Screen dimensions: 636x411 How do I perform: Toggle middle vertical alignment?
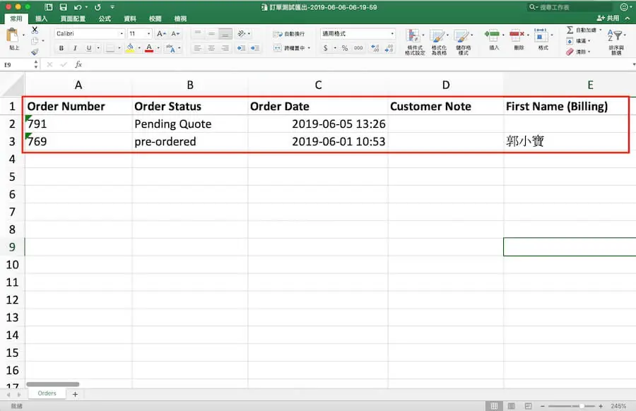tap(211, 34)
